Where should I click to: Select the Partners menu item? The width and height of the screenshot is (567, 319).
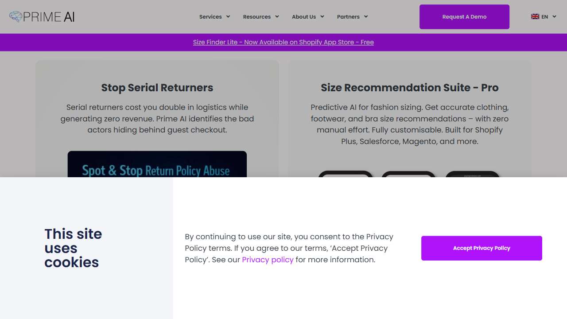click(348, 17)
